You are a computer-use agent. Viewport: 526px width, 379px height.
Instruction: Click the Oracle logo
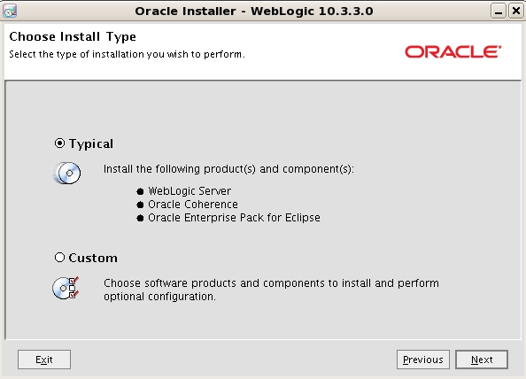click(453, 52)
